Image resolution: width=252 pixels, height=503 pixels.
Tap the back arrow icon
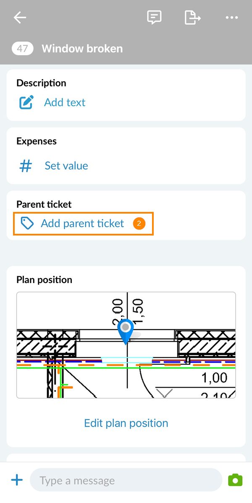click(20, 18)
